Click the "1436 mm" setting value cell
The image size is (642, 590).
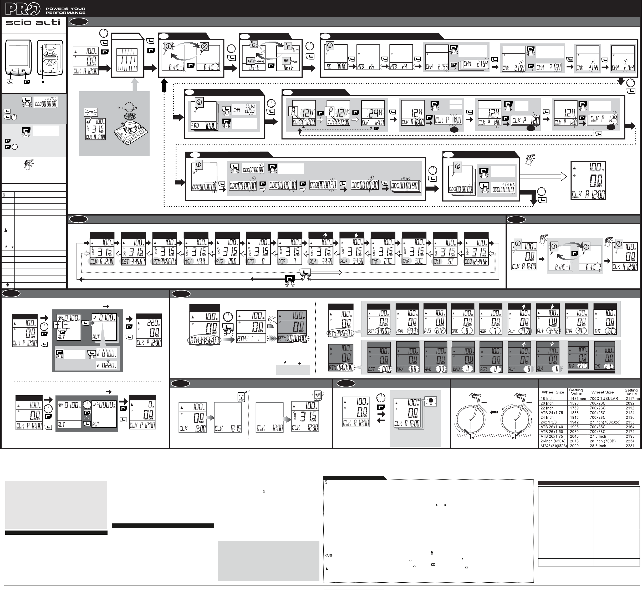[578, 399]
